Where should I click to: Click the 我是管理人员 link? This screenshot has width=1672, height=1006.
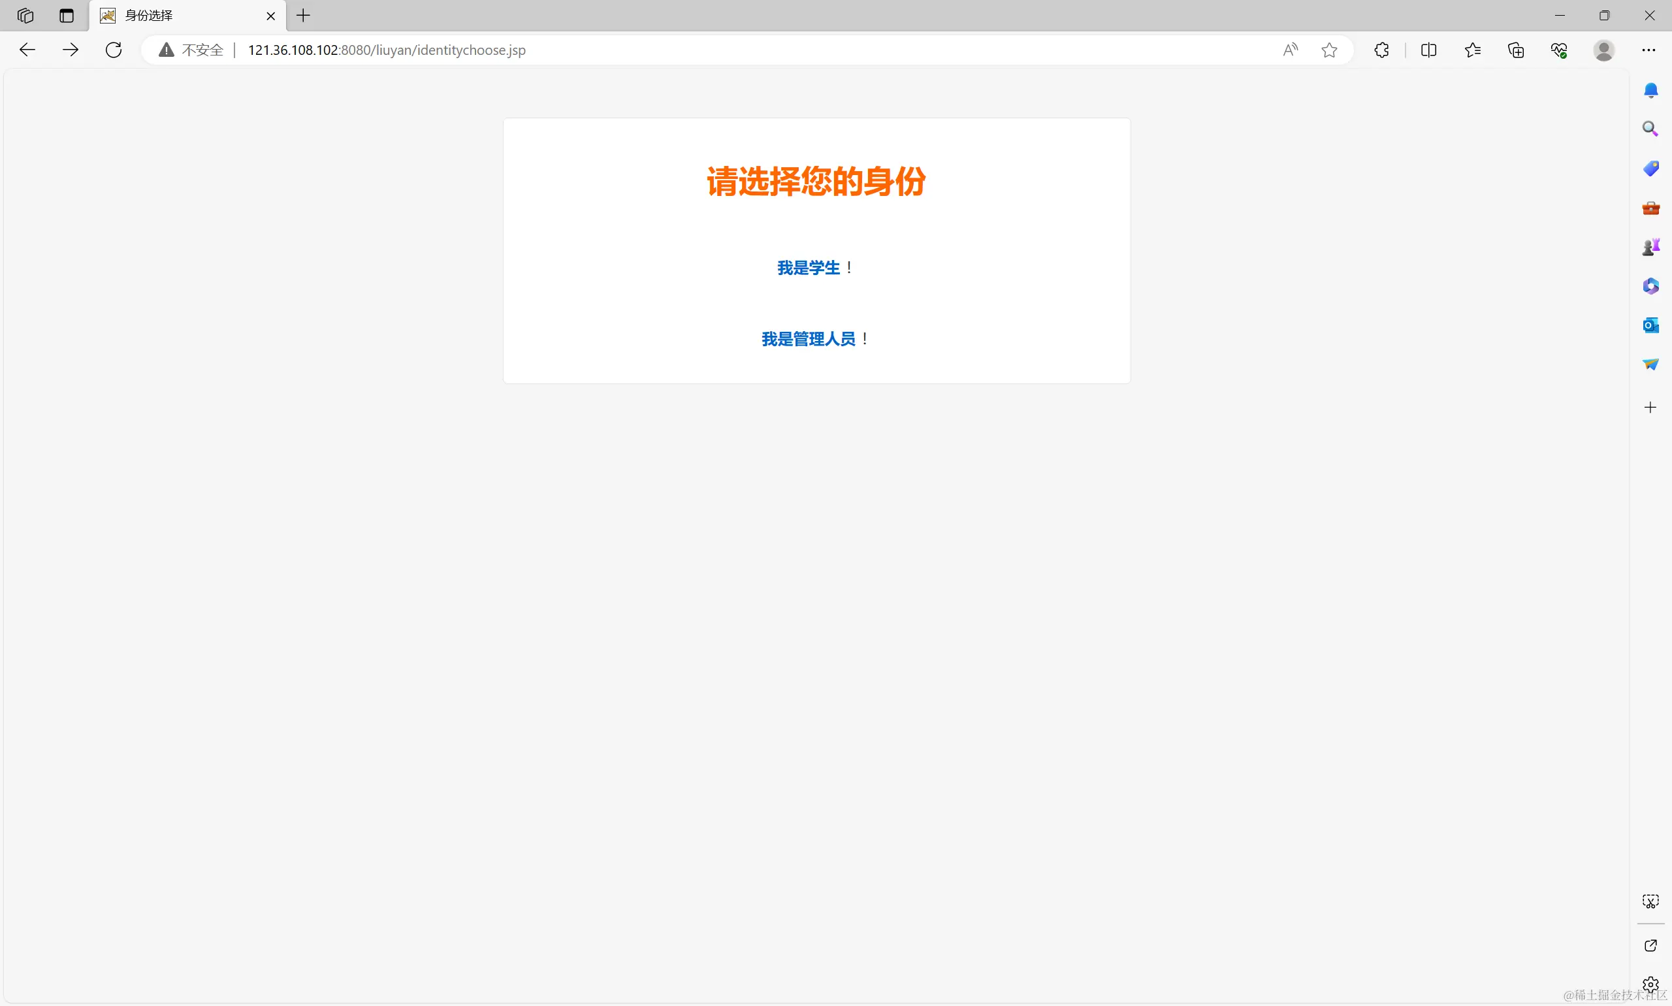pyautogui.click(x=809, y=338)
